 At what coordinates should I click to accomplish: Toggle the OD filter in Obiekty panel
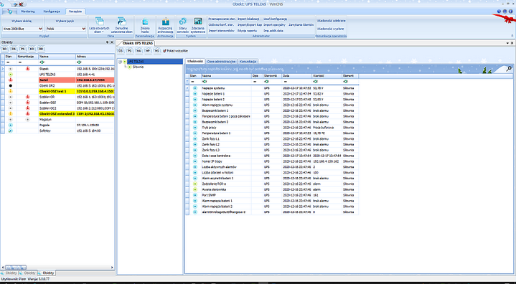pos(41,49)
